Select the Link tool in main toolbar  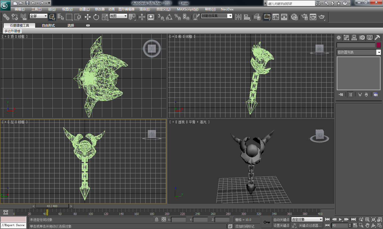point(6,17)
